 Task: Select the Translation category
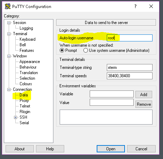(x=29, y=73)
